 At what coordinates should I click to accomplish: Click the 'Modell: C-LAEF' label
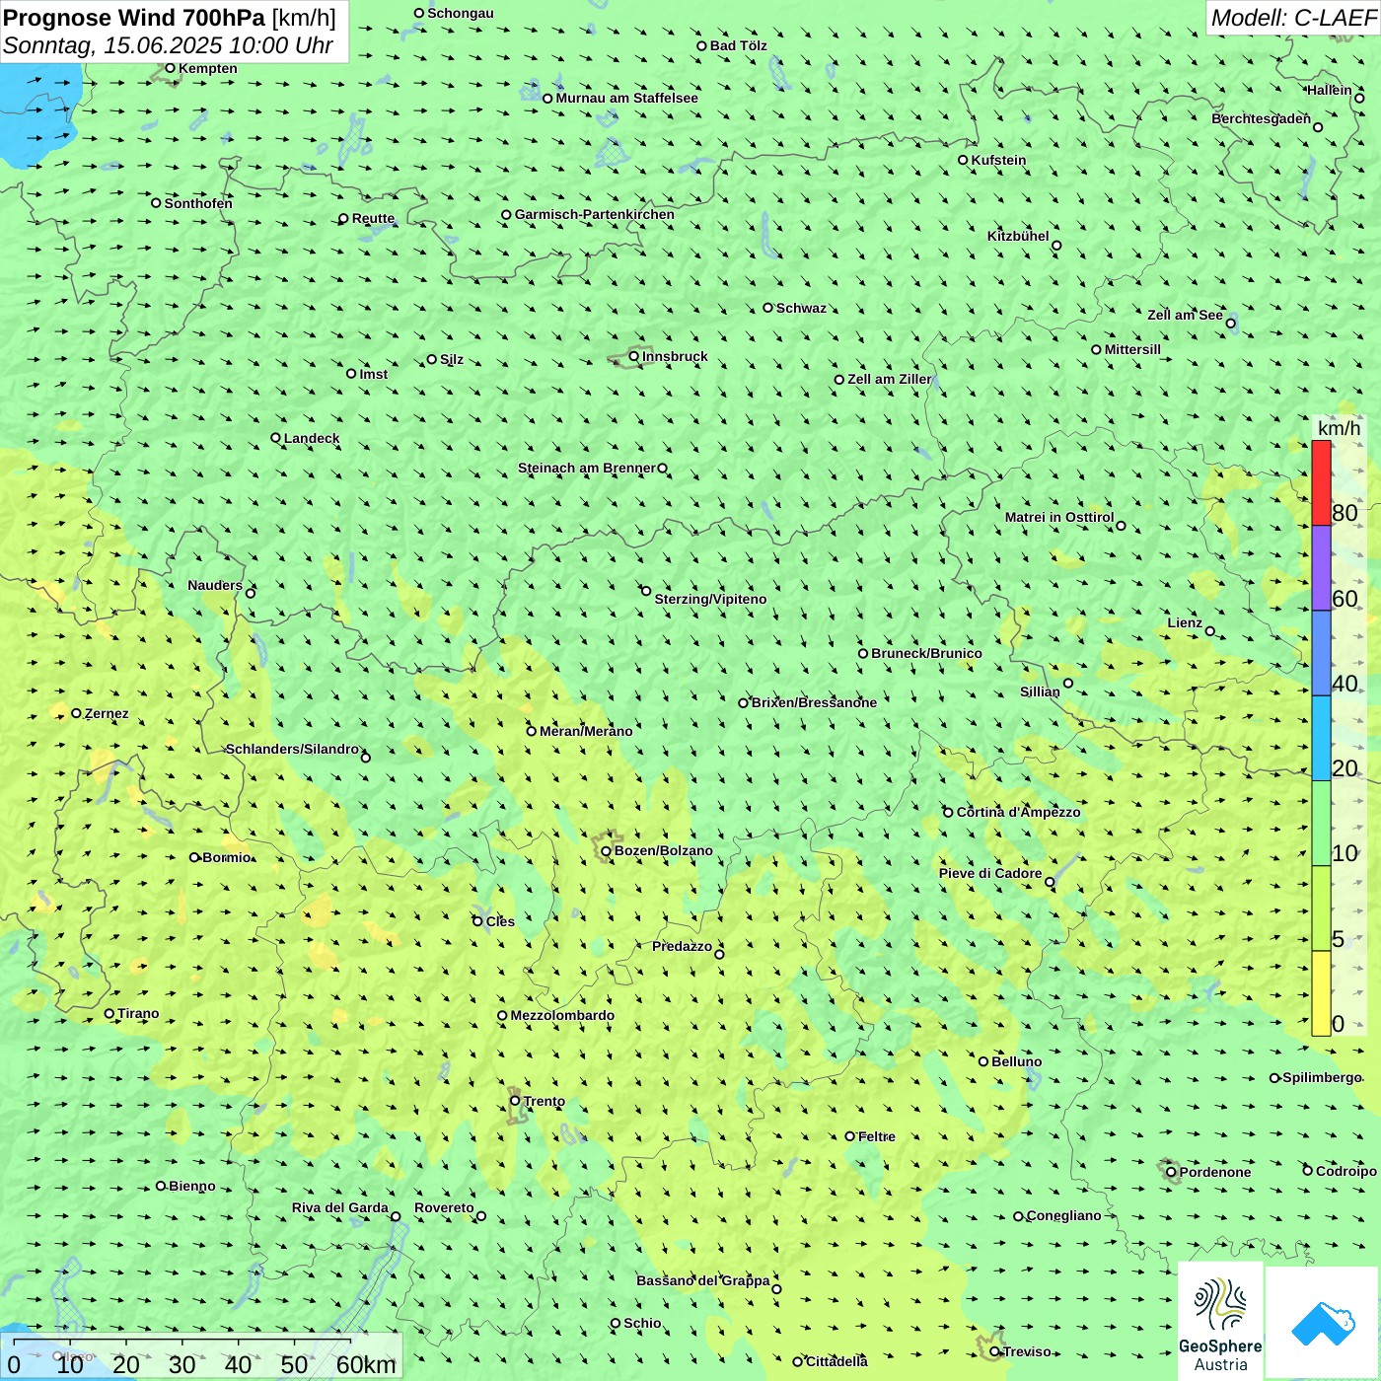(x=1293, y=18)
